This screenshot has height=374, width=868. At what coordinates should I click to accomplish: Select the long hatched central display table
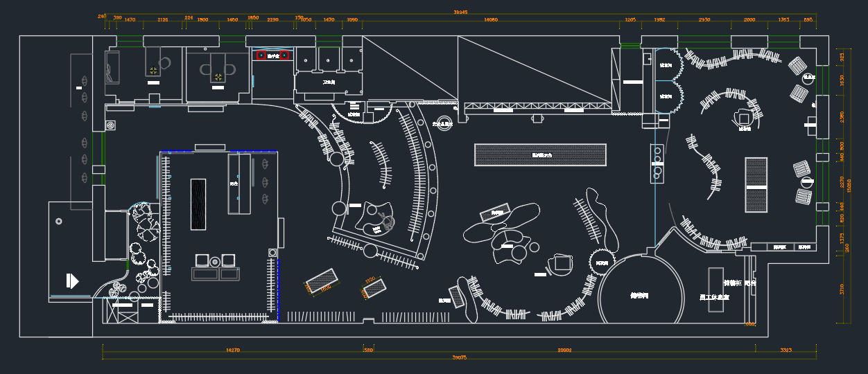point(540,154)
